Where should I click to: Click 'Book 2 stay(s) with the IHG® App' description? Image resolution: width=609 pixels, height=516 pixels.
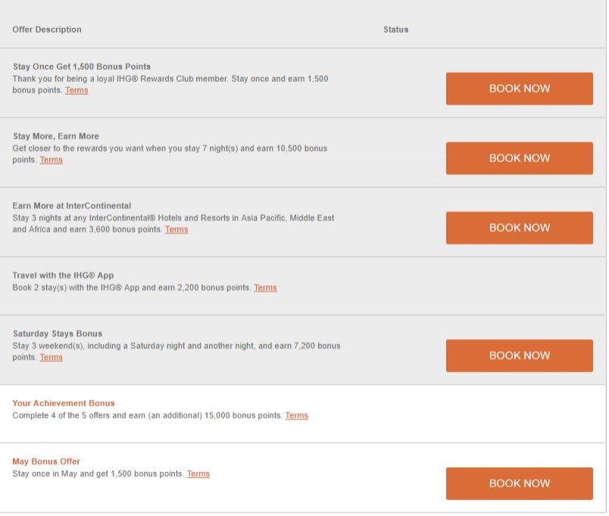click(132, 287)
